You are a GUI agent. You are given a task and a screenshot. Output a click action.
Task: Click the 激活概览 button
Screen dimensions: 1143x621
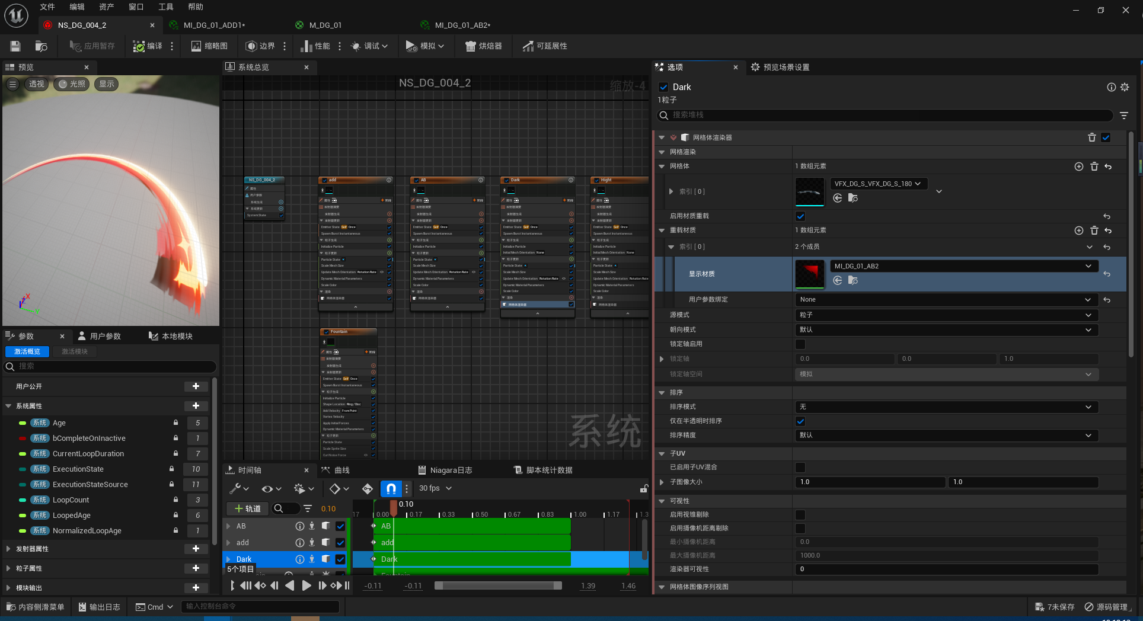pyautogui.click(x=27, y=351)
